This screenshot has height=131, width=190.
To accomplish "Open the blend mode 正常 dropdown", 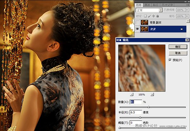I will tap(161, 10).
